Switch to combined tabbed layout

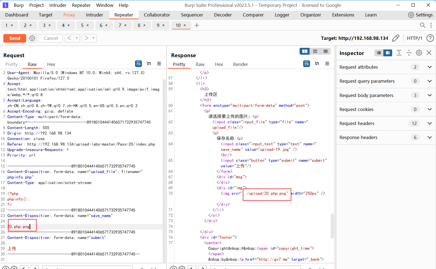click(x=325, y=51)
